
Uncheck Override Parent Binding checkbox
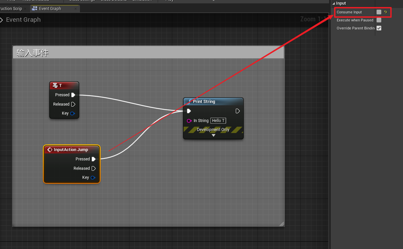379,28
